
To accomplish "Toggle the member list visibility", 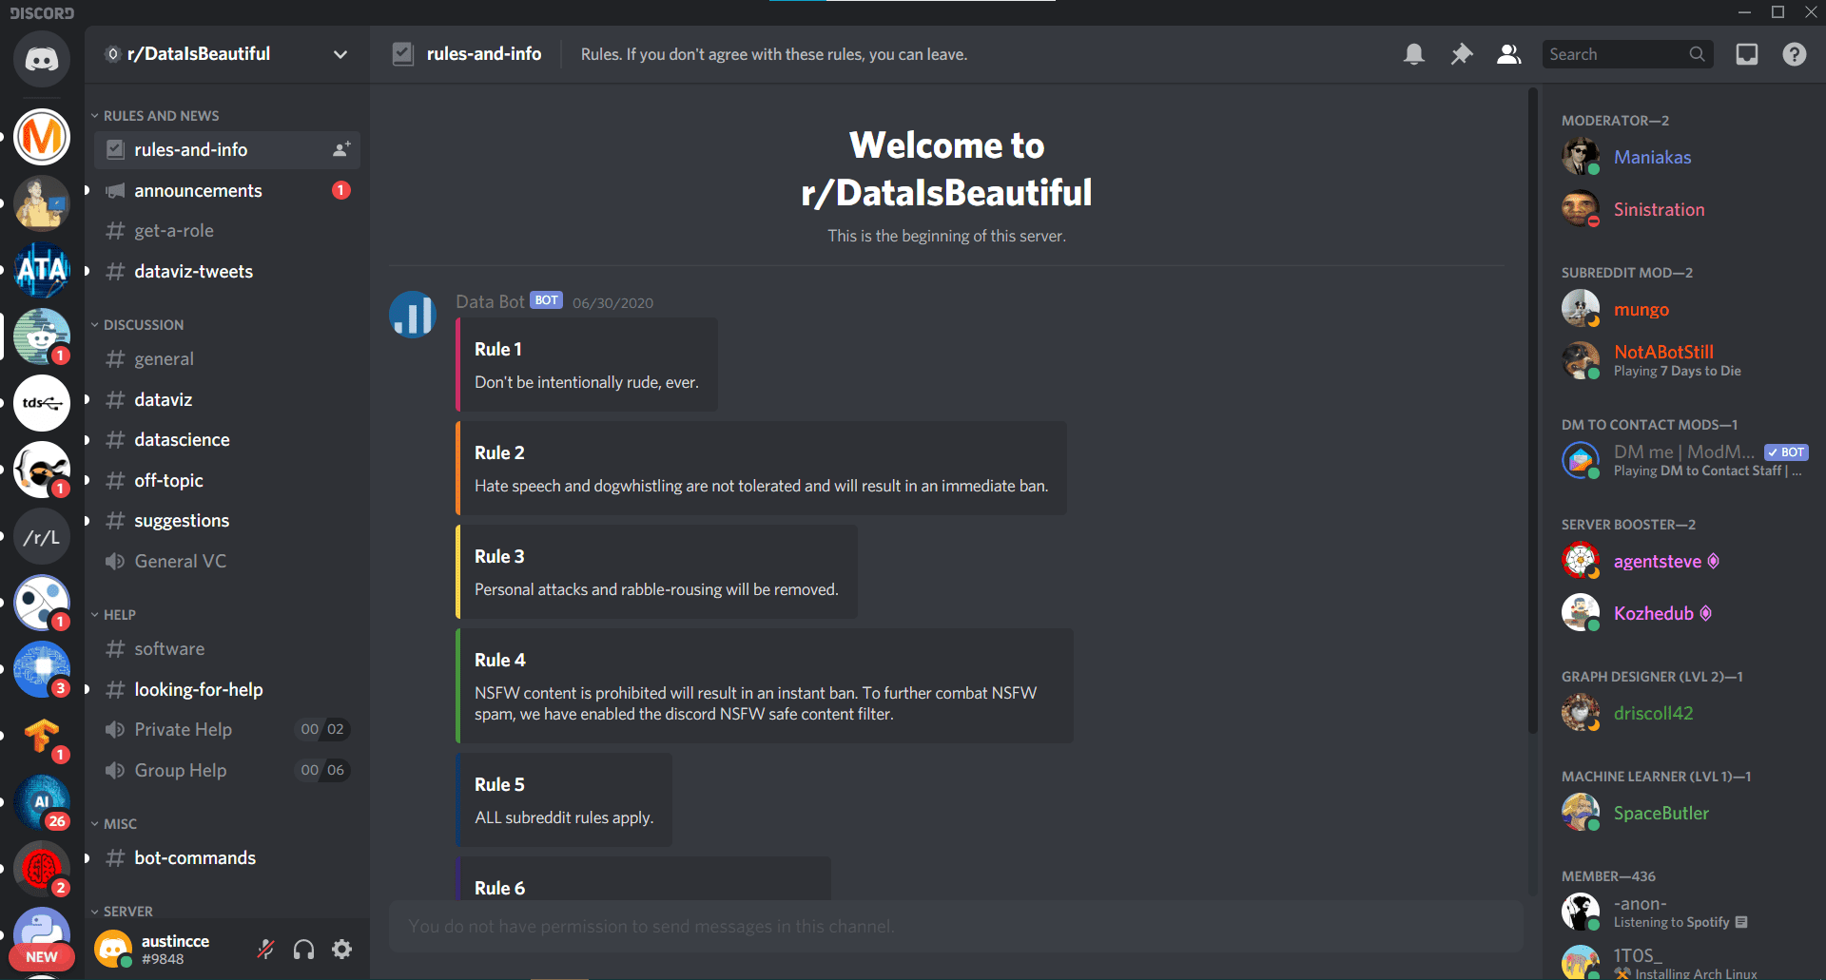I will [x=1509, y=54].
